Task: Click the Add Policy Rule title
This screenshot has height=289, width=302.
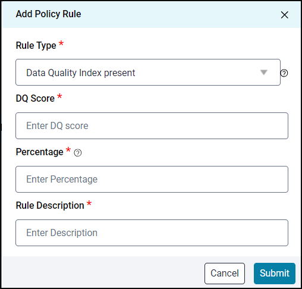Action: pyautogui.click(x=48, y=14)
